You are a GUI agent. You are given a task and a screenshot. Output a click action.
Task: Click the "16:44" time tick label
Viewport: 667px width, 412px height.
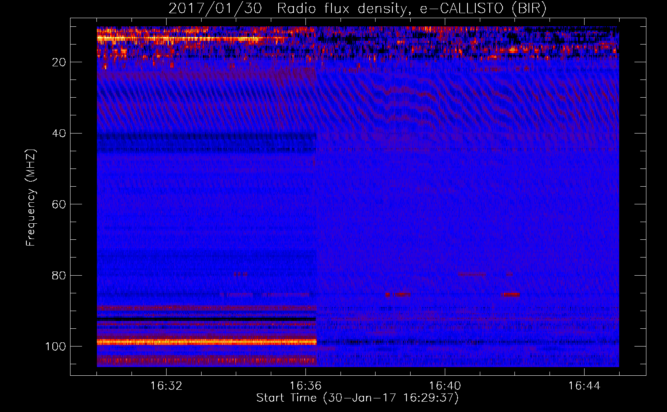click(x=584, y=386)
